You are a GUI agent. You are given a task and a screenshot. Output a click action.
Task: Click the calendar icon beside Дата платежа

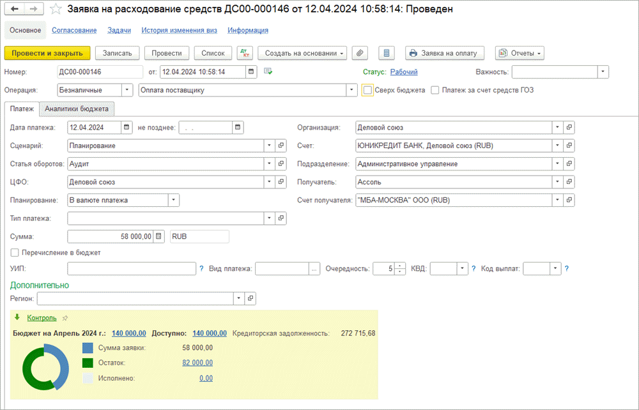(x=128, y=127)
